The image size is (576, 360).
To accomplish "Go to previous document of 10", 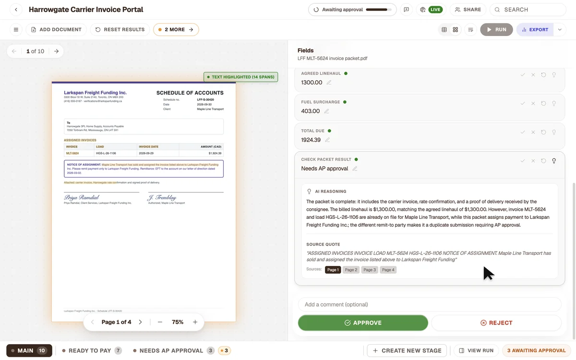I will 14,51.
